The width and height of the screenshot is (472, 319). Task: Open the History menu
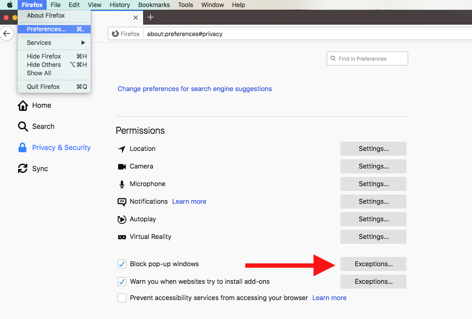120,5
